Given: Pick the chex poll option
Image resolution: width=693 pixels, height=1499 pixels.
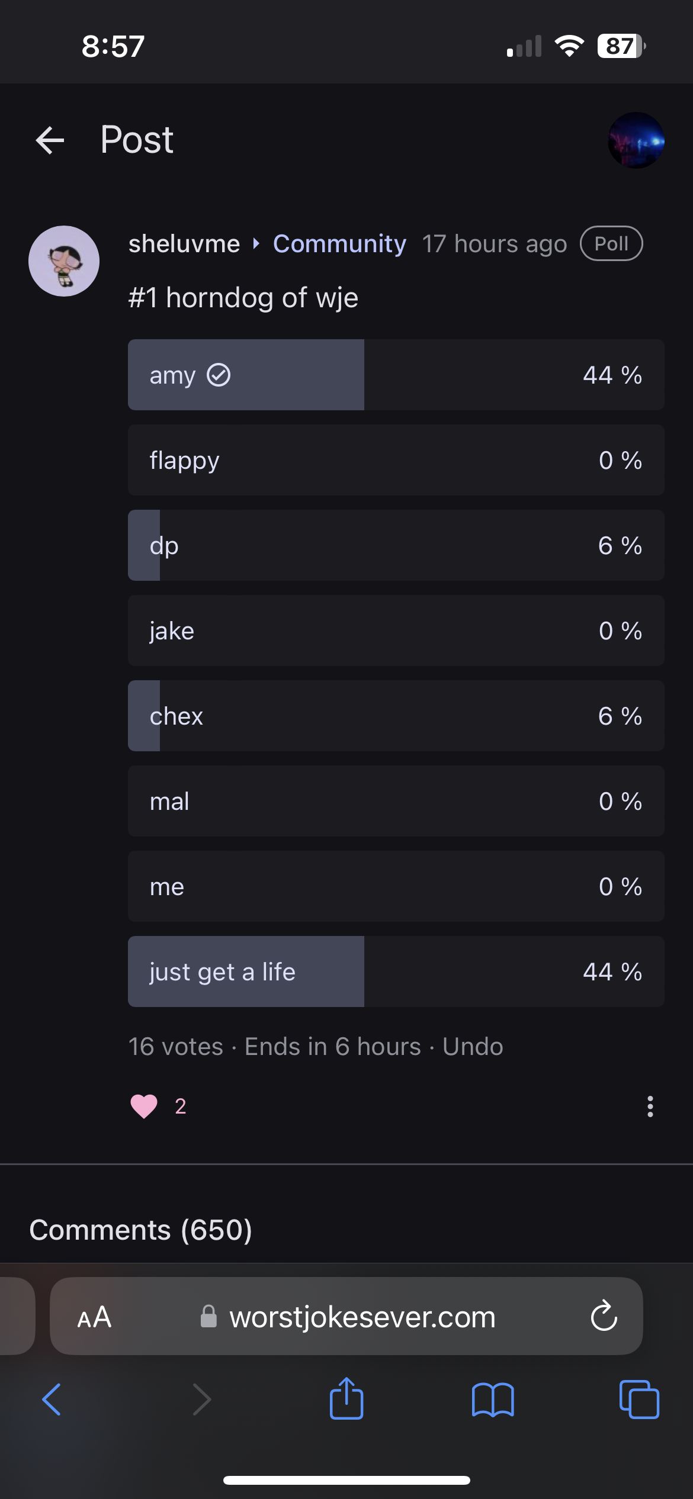Looking at the screenshot, I should (x=396, y=716).
